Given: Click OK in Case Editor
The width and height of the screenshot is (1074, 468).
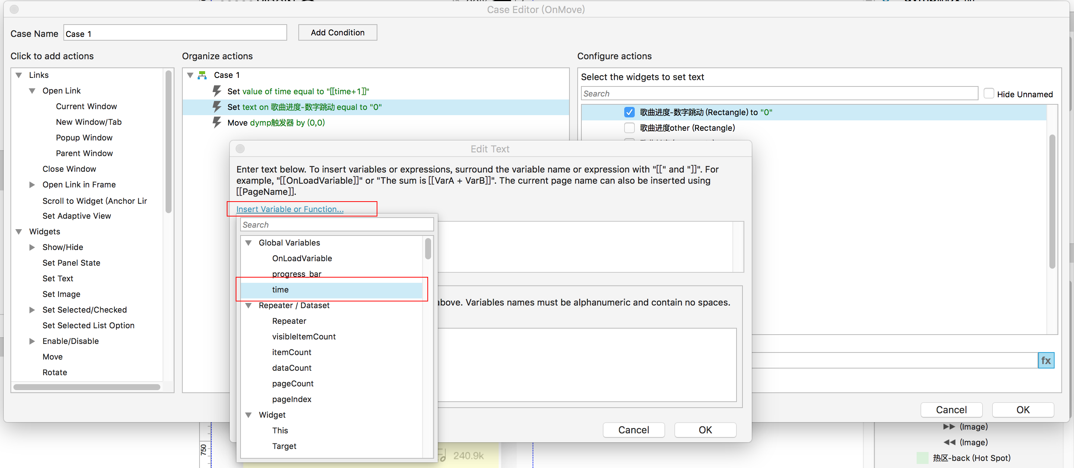Looking at the screenshot, I should click(1023, 409).
